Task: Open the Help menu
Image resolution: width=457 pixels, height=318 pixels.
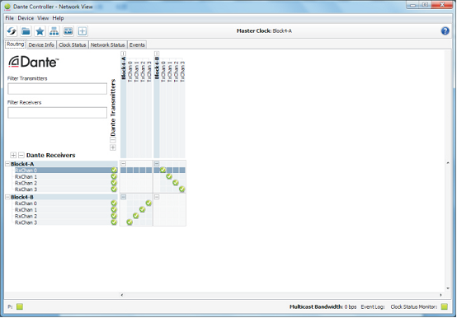Action: pos(58,18)
